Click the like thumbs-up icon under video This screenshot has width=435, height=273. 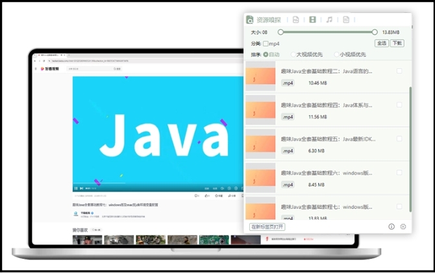coord(206,195)
